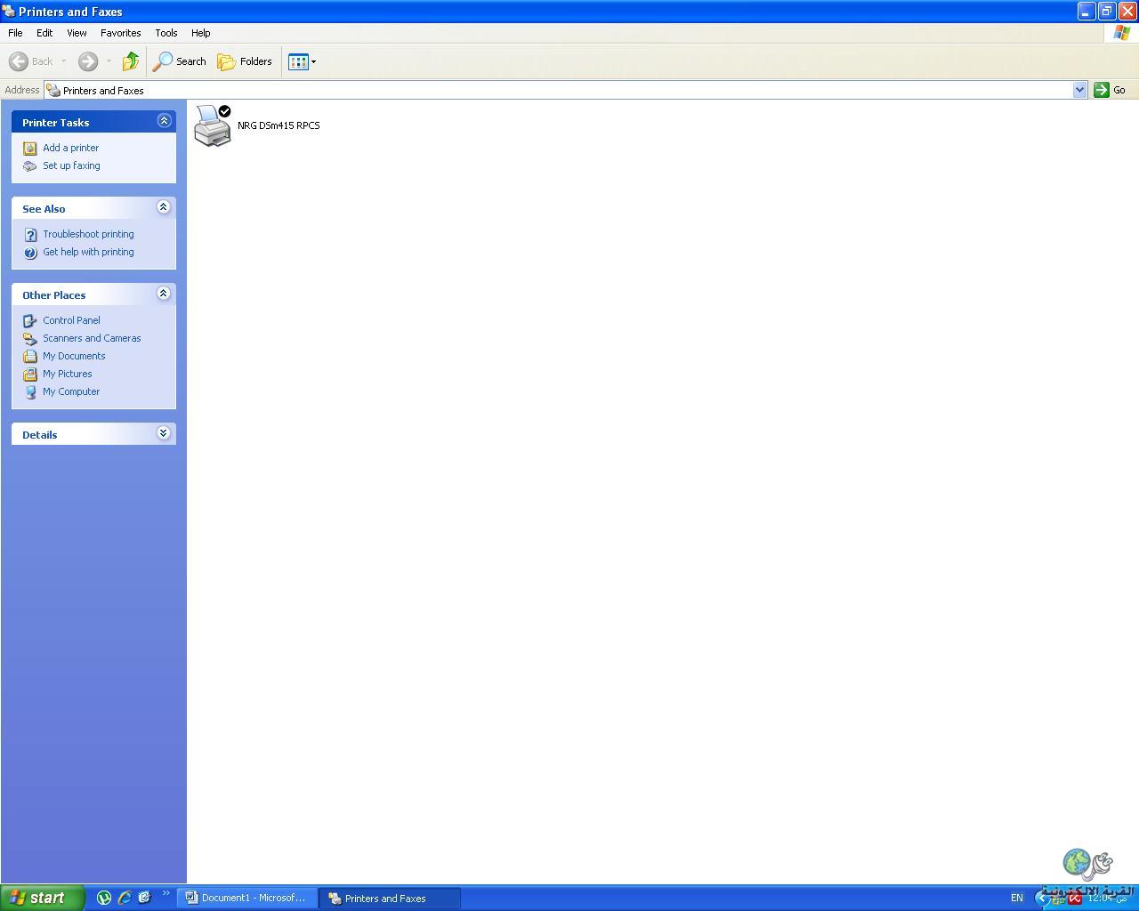Viewport: 1139px width, 911px height.
Task: Open the Favorites menu
Action: pyautogui.click(x=120, y=33)
